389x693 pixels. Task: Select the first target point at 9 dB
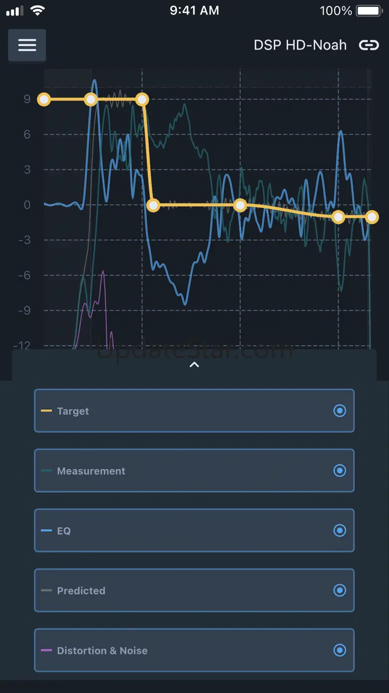(44, 99)
